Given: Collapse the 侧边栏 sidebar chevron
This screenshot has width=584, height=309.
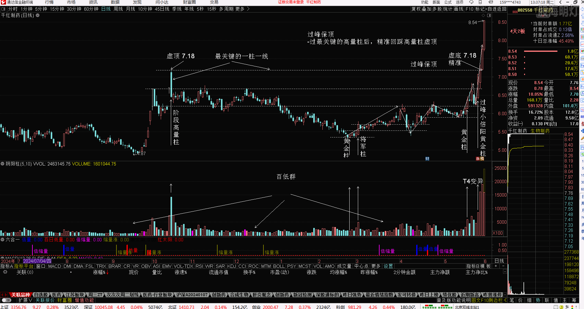Looking at the screenshot, I should 505,300.
